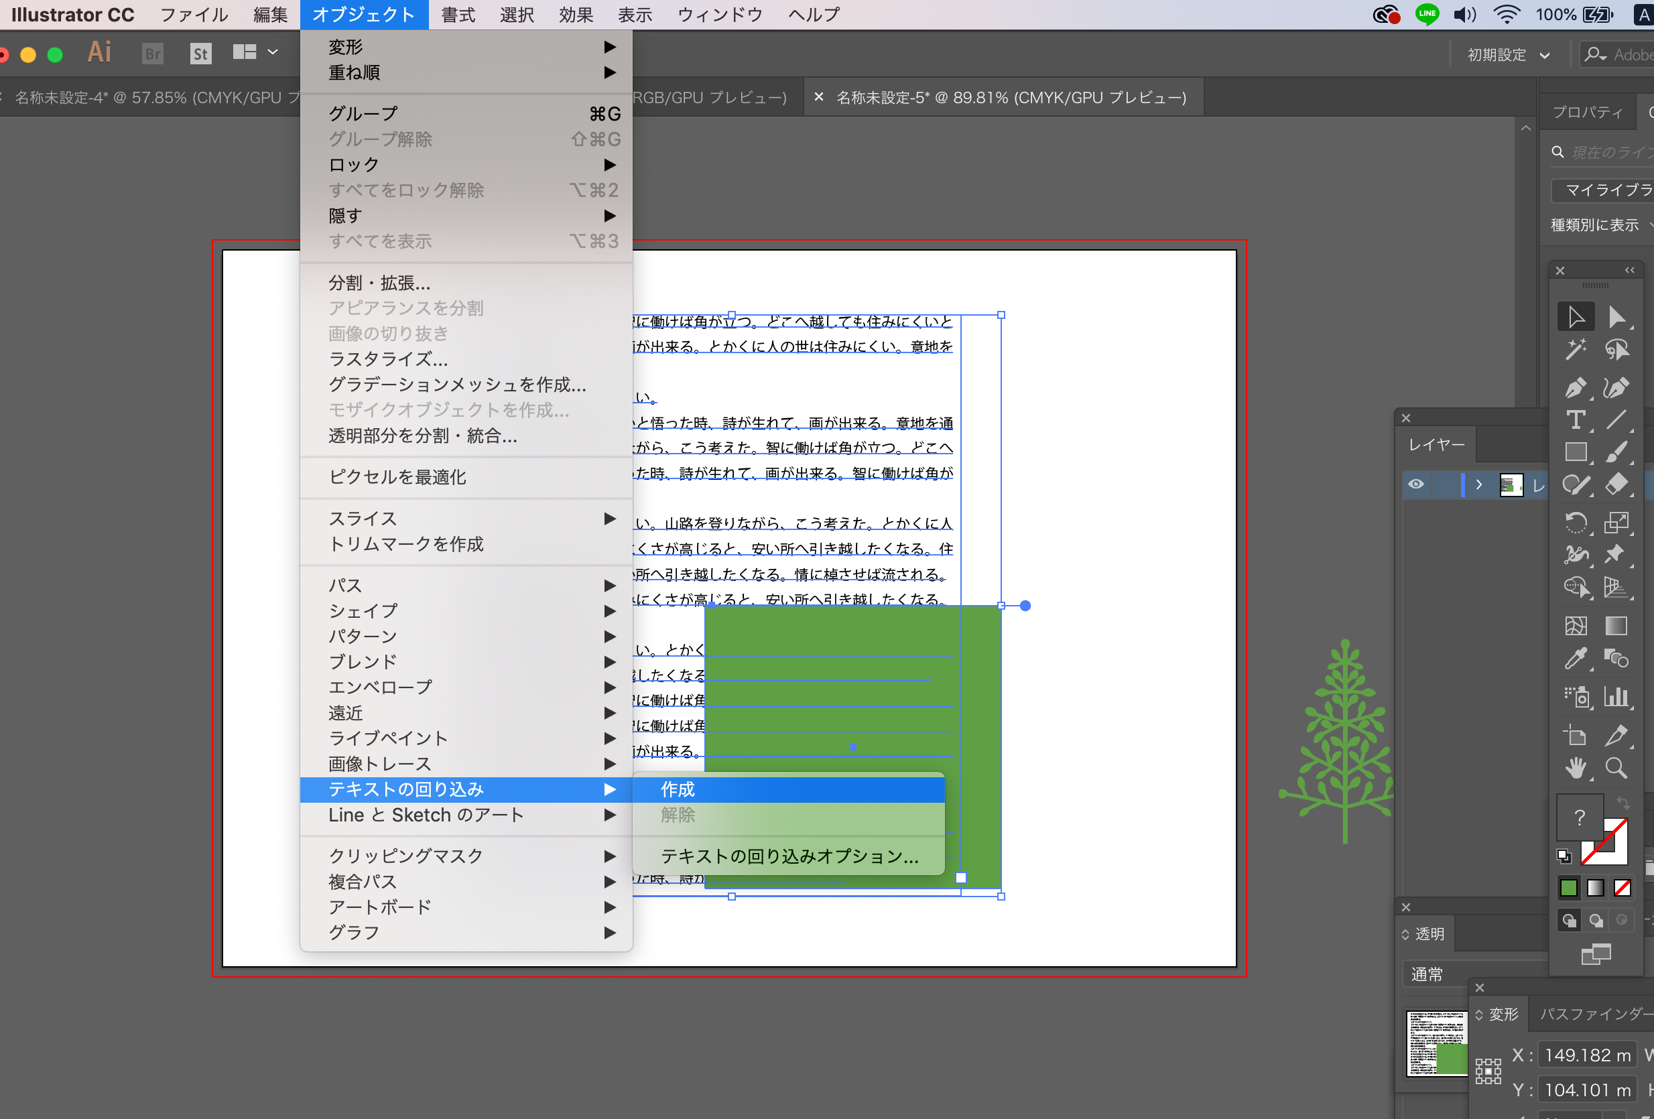
Task: Select the Gradient tool
Action: (x=1616, y=626)
